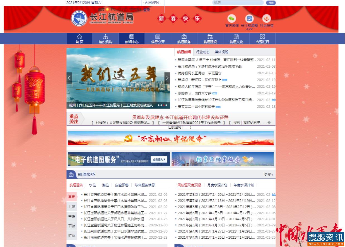This screenshot has width=345, height=247.
Task: Filter notices by 上游 upstream
Action: tap(72, 207)
